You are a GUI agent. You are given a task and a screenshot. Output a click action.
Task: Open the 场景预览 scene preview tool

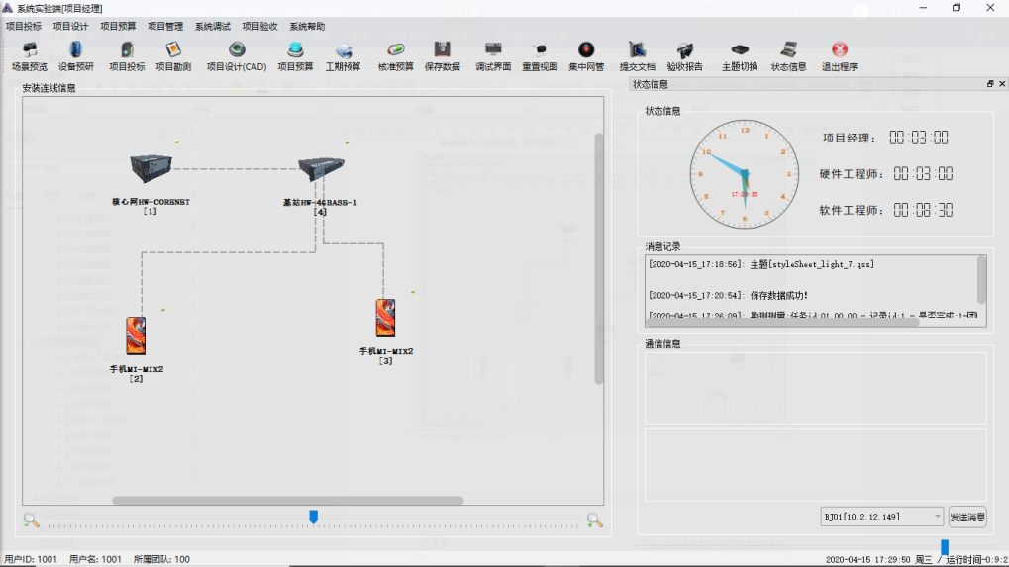29,56
